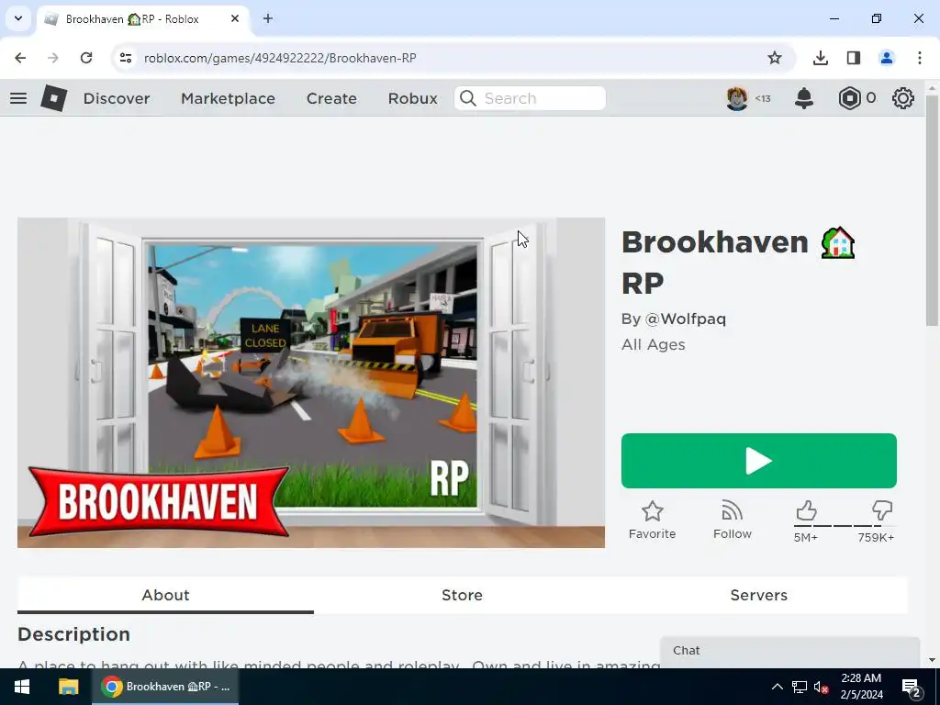
Task: Click the search magnifier icon
Action: (x=467, y=98)
